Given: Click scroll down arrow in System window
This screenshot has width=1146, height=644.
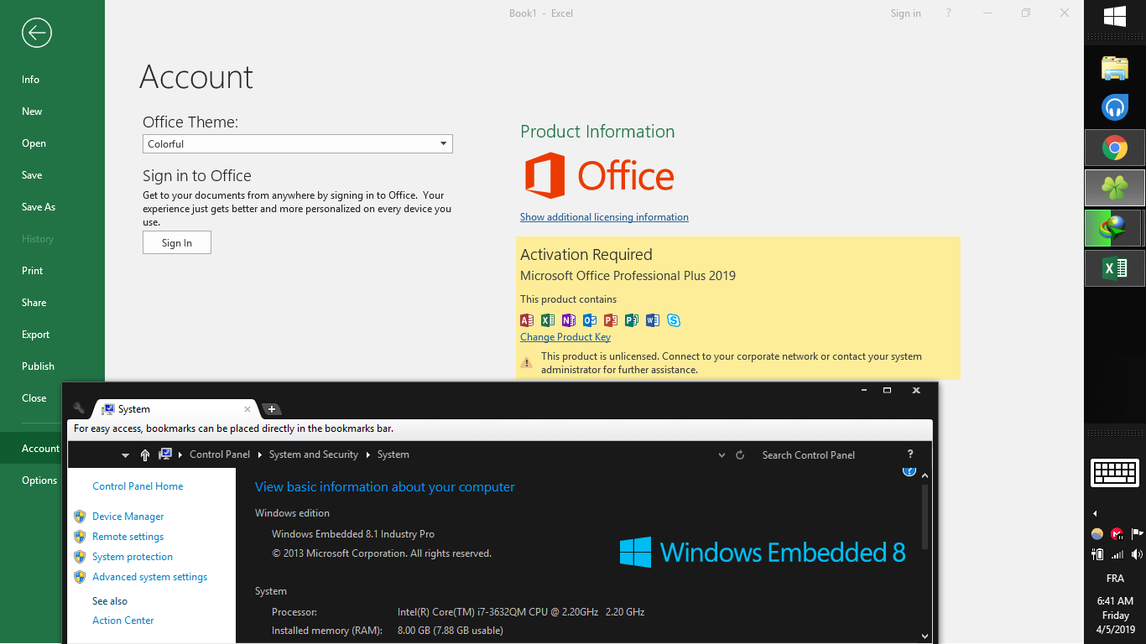Looking at the screenshot, I should coord(925,636).
